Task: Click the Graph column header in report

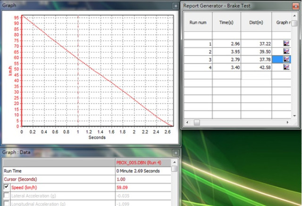Action: [282, 22]
